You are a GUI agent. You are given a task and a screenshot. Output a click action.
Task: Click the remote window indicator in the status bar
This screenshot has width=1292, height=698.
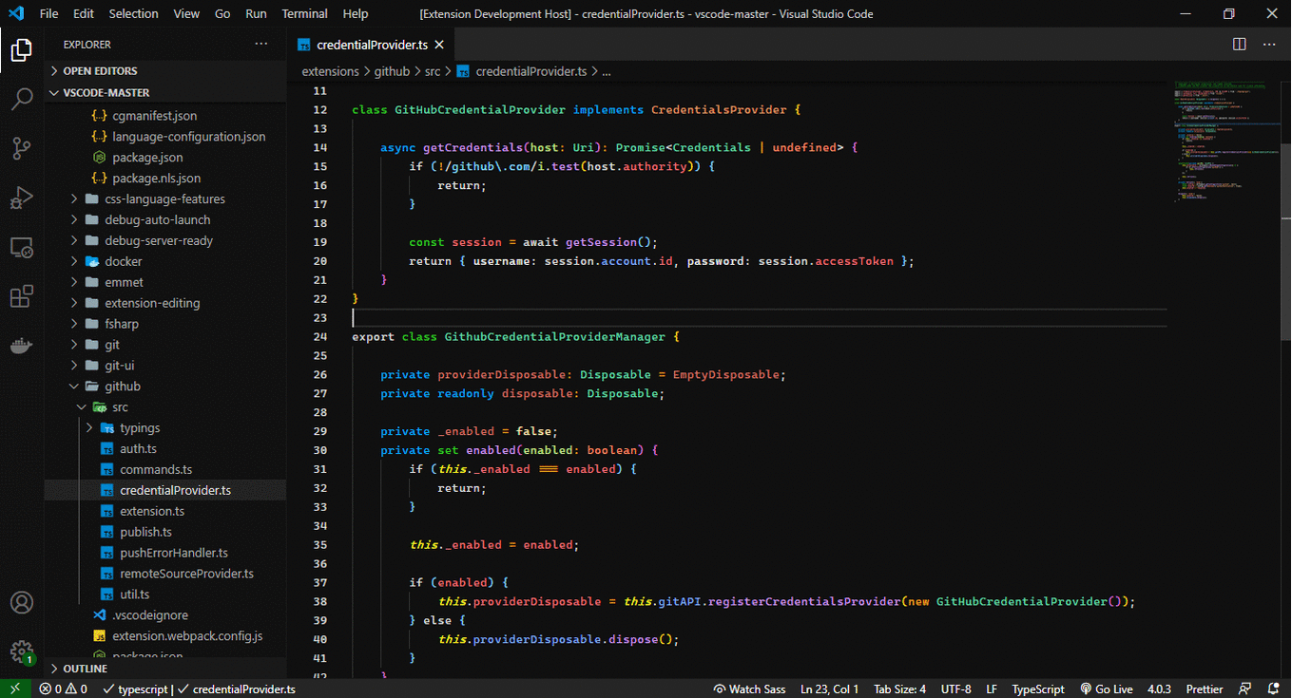coord(15,689)
